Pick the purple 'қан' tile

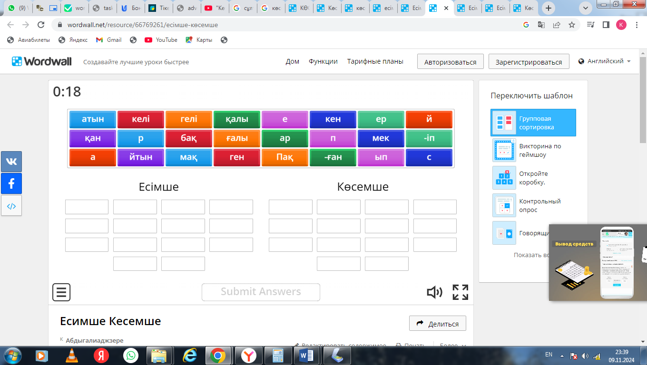tap(93, 138)
